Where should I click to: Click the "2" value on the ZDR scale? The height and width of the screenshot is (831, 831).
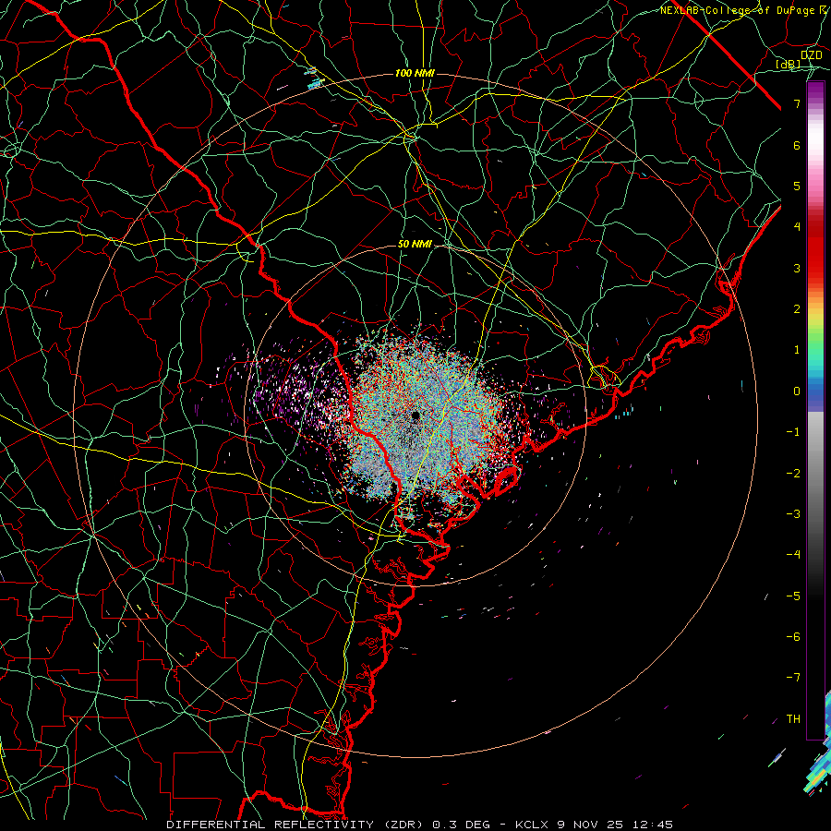pos(797,309)
